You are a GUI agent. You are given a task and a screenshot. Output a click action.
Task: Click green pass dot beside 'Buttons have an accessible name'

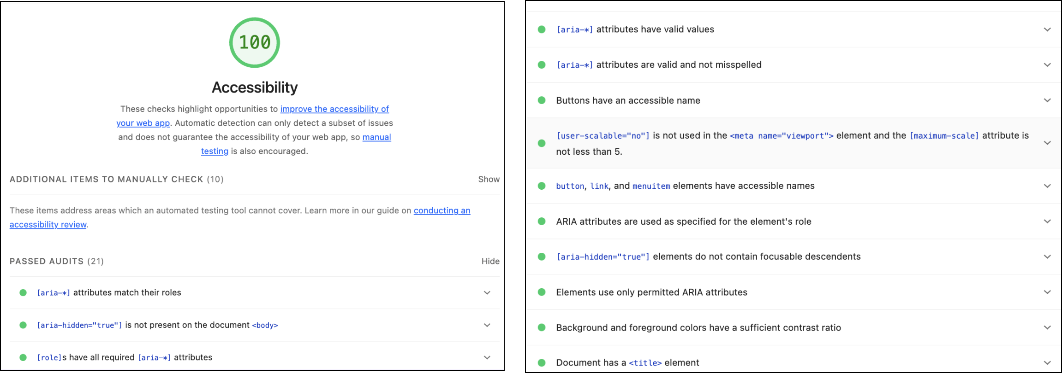coord(542,100)
